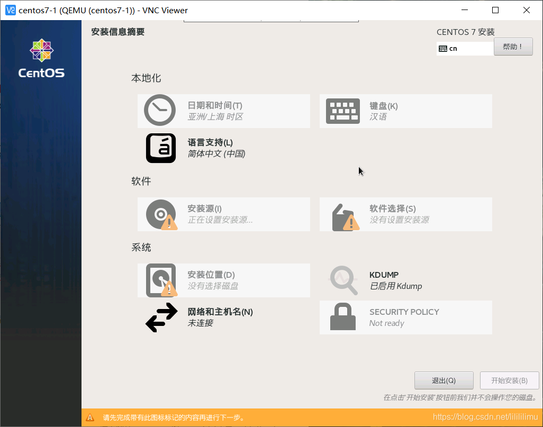
Task: Click the orange bar warning message text
Action: click(x=174, y=417)
